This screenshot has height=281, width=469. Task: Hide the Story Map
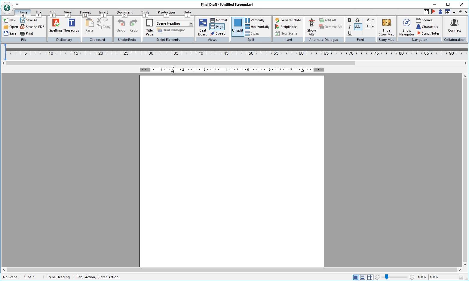(387, 27)
